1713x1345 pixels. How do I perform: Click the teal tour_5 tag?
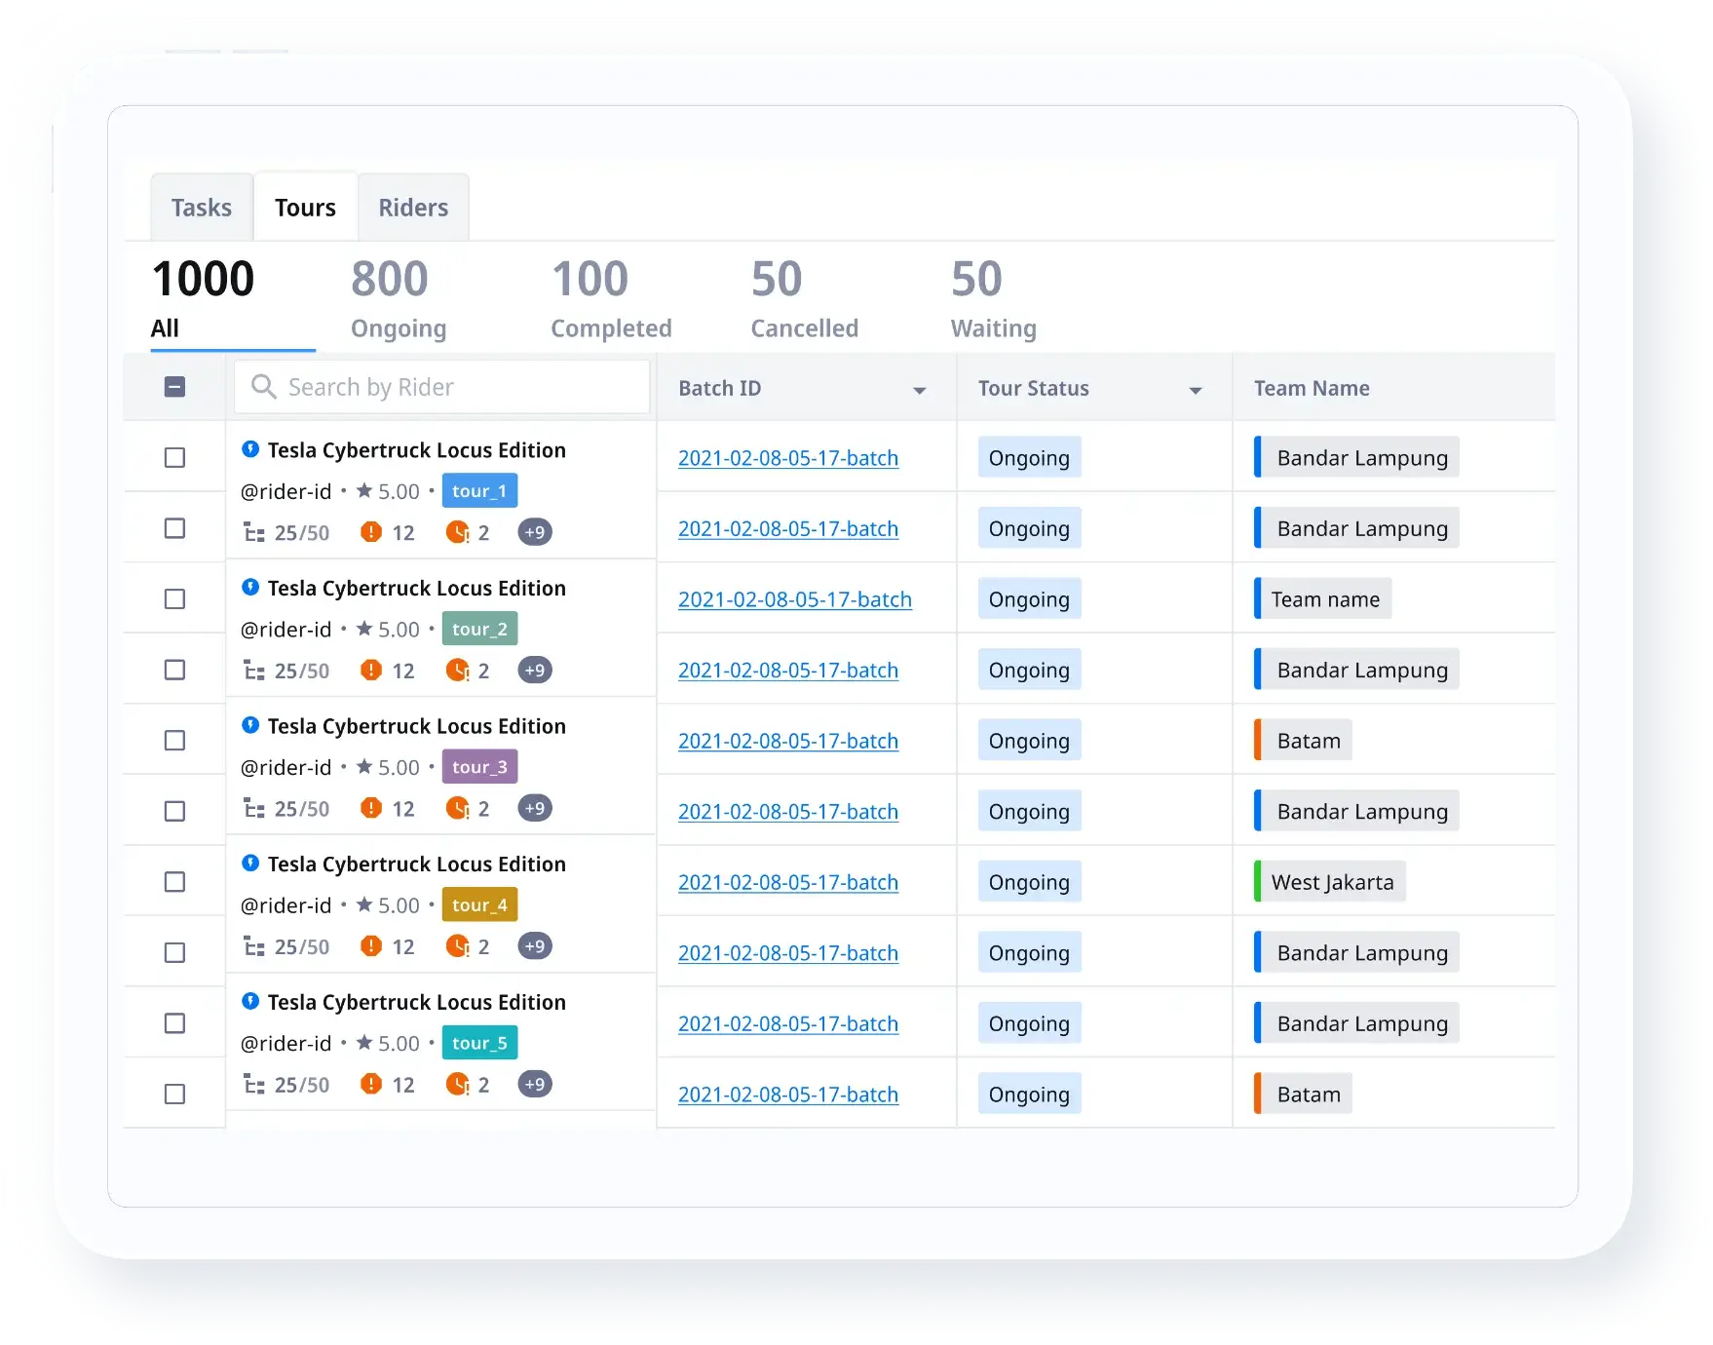[479, 1043]
